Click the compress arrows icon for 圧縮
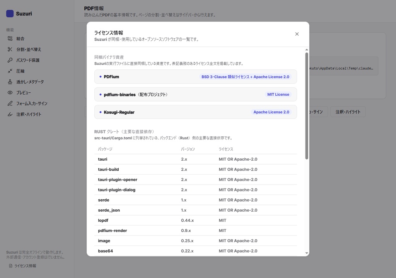The width and height of the screenshot is (396, 278). coord(10,71)
